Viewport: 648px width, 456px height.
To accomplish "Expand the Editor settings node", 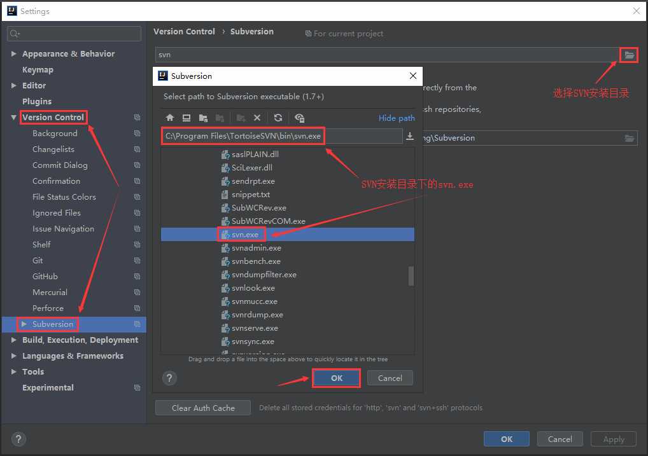I will click(13, 85).
